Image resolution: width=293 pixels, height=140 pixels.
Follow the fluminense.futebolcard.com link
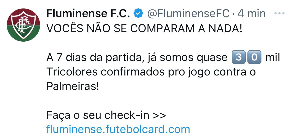point(118,129)
